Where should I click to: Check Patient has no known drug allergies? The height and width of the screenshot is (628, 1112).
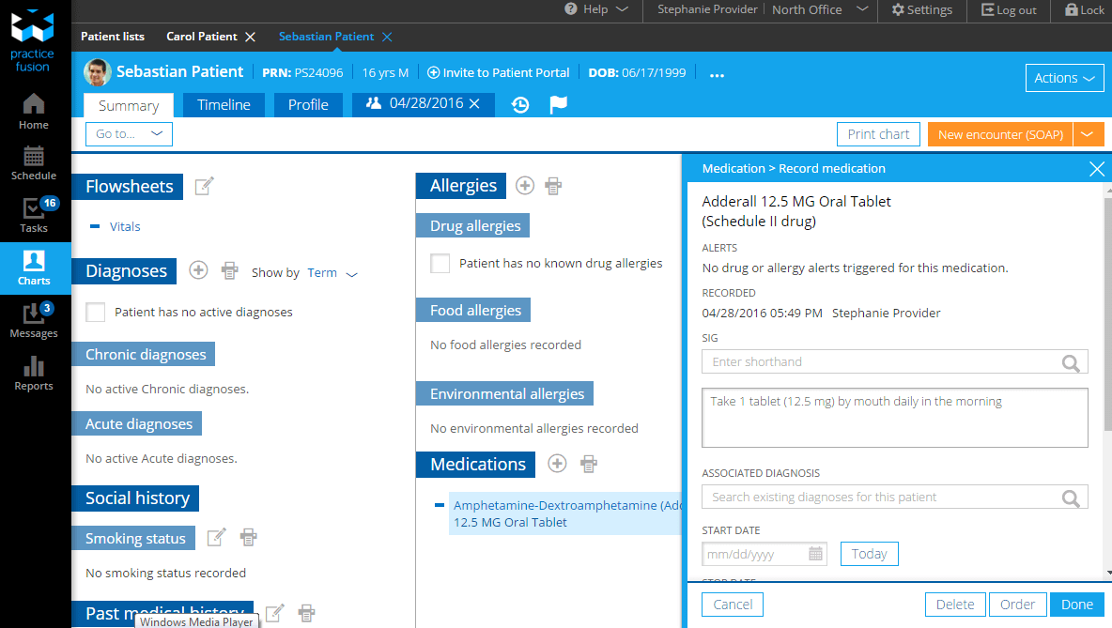point(440,263)
